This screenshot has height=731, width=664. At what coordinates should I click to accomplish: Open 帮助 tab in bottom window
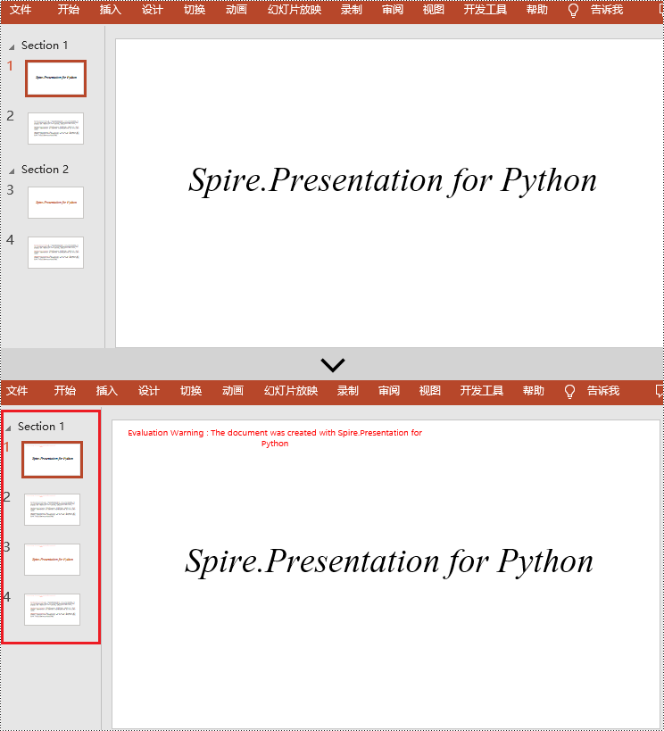[x=533, y=391]
